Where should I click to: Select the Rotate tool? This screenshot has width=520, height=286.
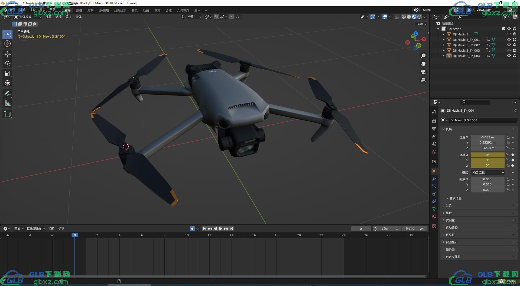tap(8, 64)
